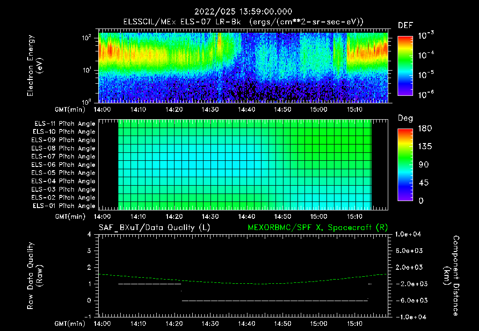The image size is (479, 331).
Task: Select the ELS-03 Pitch Angle row label
Action: (63, 189)
